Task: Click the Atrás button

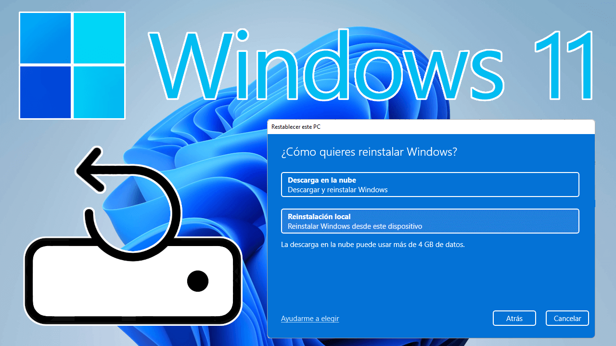Action: point(514,318)
